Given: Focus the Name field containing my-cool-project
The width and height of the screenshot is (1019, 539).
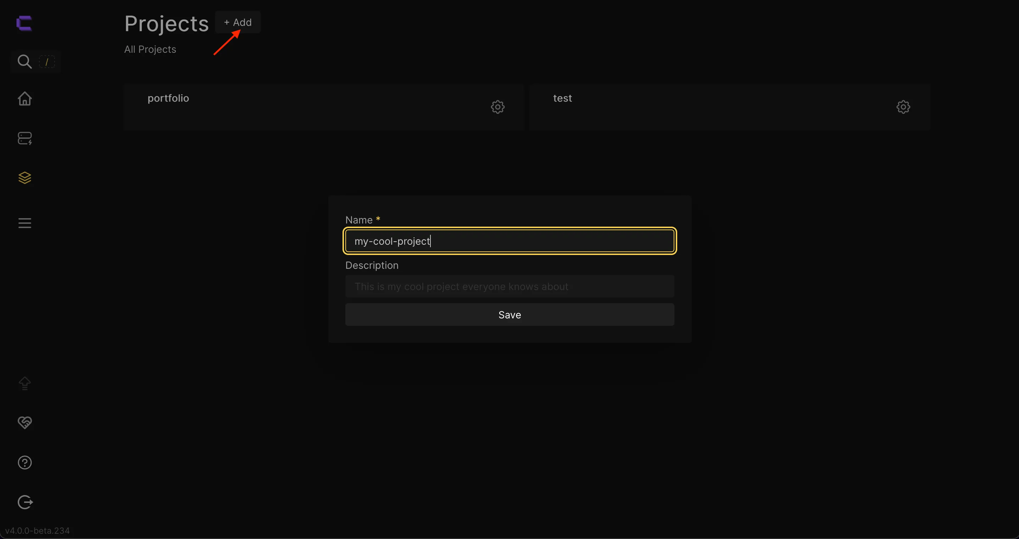Looking at the screenshot, I should pyautogui.click(x=509, y=241).
